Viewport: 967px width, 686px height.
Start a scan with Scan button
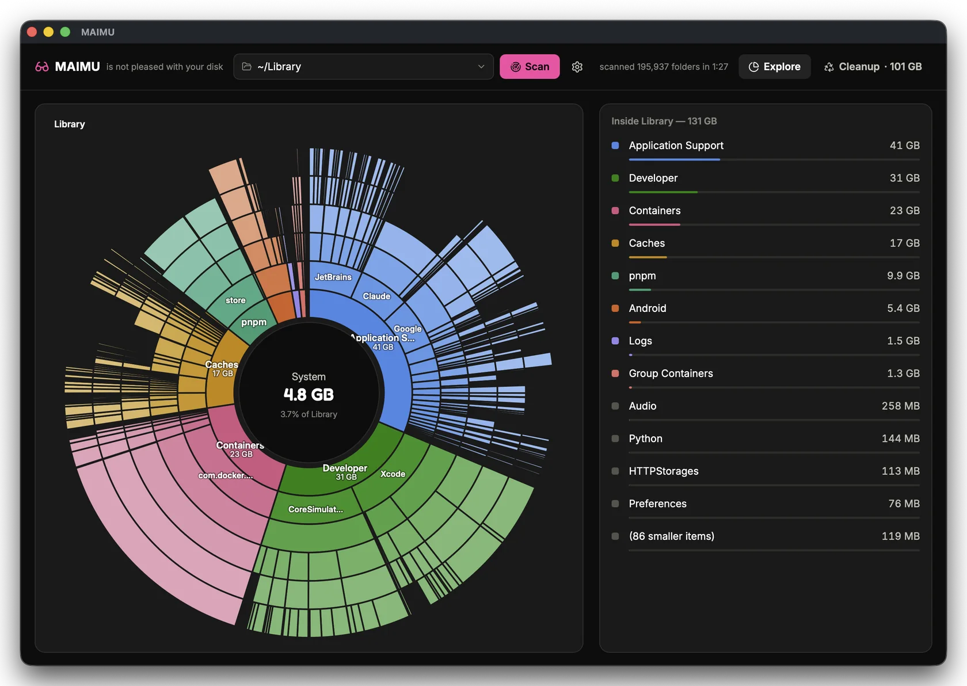pos(530,67)
